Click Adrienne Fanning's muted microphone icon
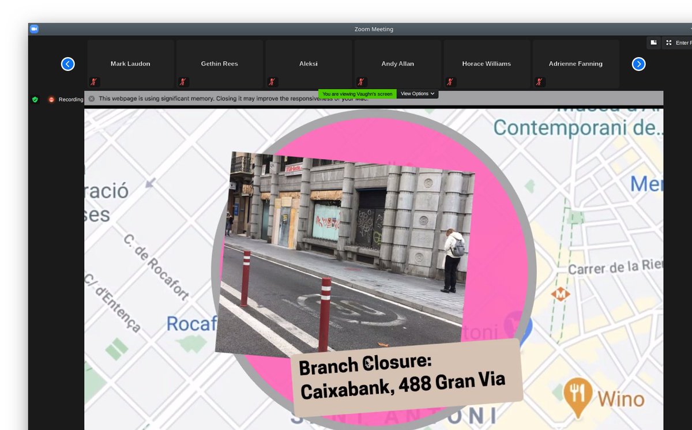The height and width of the screenshot is (430, 692). pyautogui.click(x=539, y=82)
